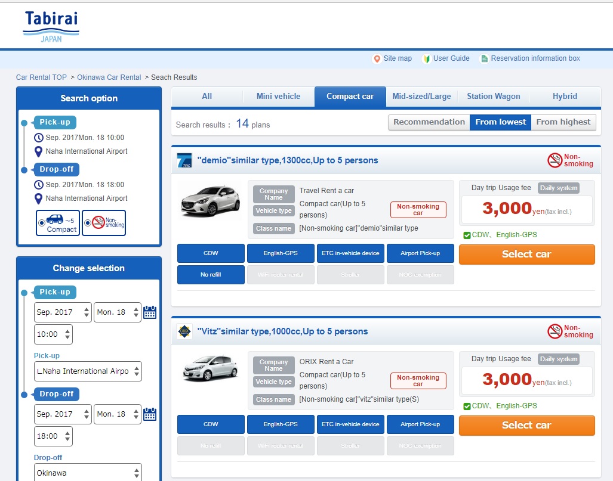Click the User Guide beginner-mark icon

click(427, 58)
